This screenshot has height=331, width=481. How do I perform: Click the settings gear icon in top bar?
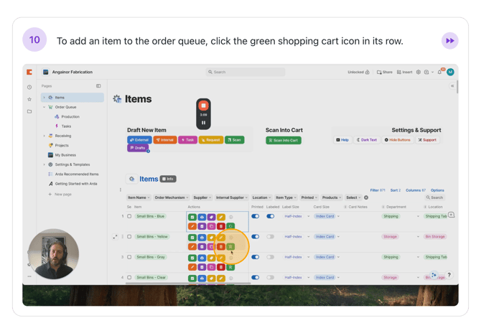pos(419,72)
